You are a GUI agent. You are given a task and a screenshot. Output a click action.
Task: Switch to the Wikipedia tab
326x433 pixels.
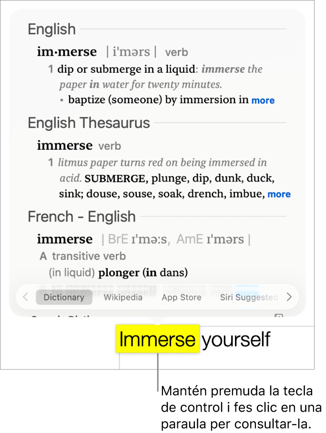click(x=123, y=297)
